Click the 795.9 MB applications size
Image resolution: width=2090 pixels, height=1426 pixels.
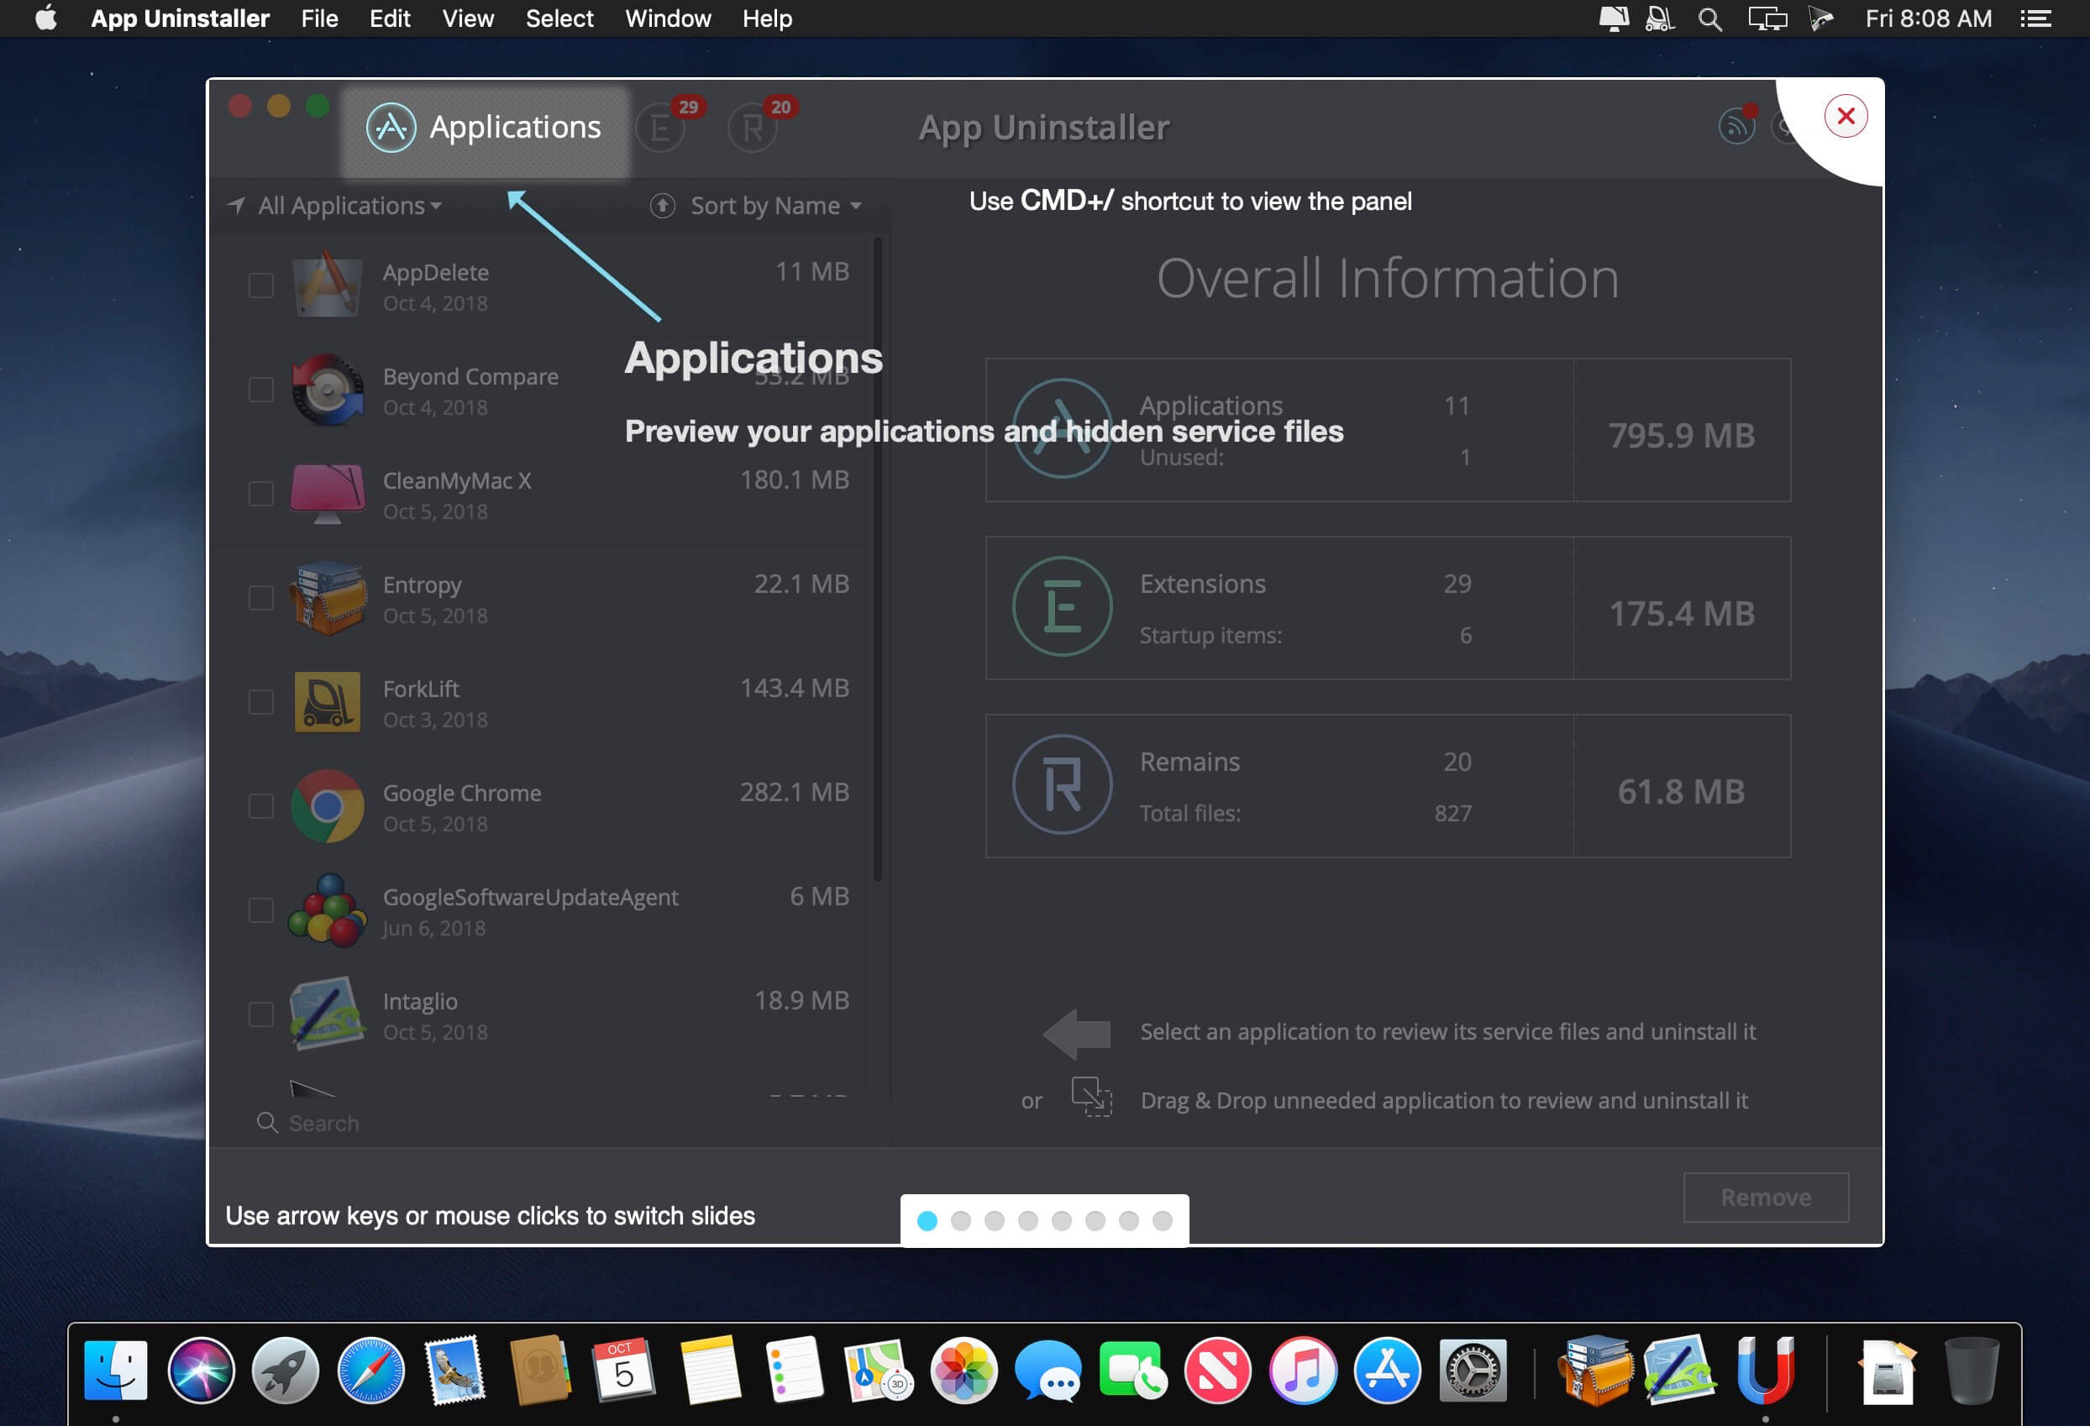pyautogui.click(x=1682, y=435)
